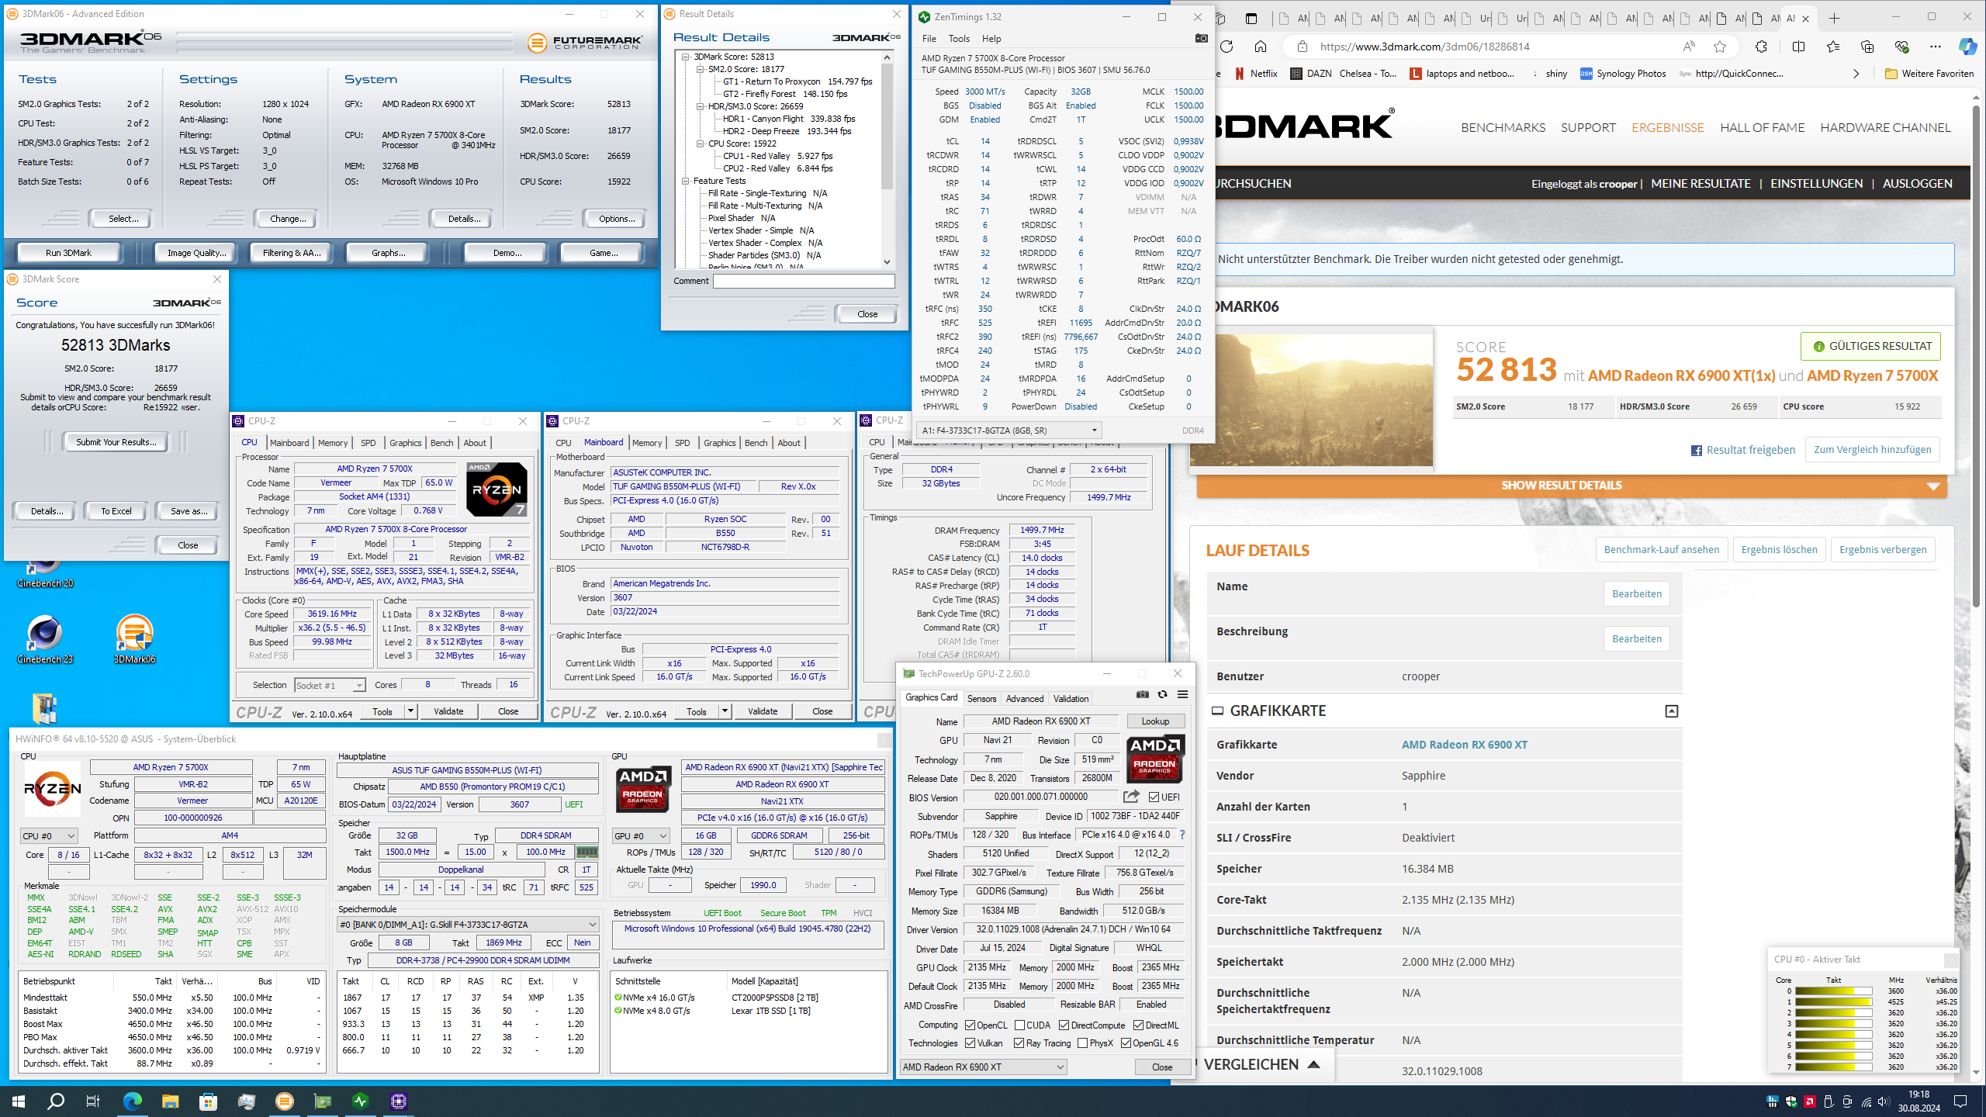Click Run 3DMark button
The width and height of the screenshot is (1986, 1117).
(x=68, y=252)
